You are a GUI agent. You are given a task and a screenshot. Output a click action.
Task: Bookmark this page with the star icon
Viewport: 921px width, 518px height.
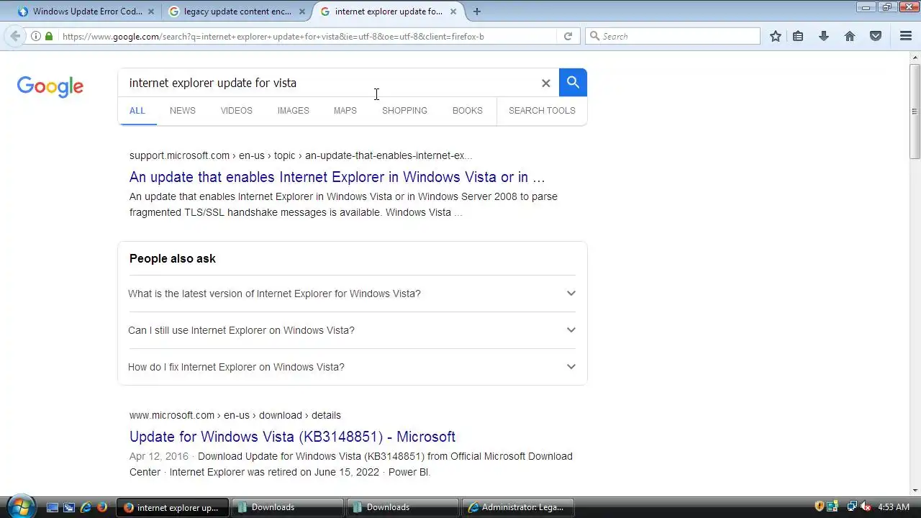coord(775,36)
